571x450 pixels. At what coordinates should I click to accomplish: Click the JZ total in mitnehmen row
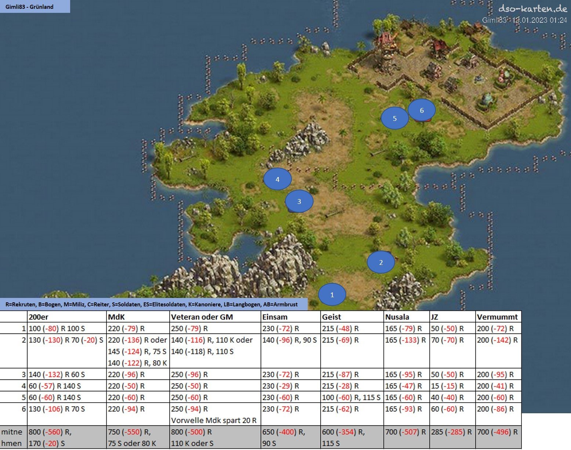[x=452, y=432]
